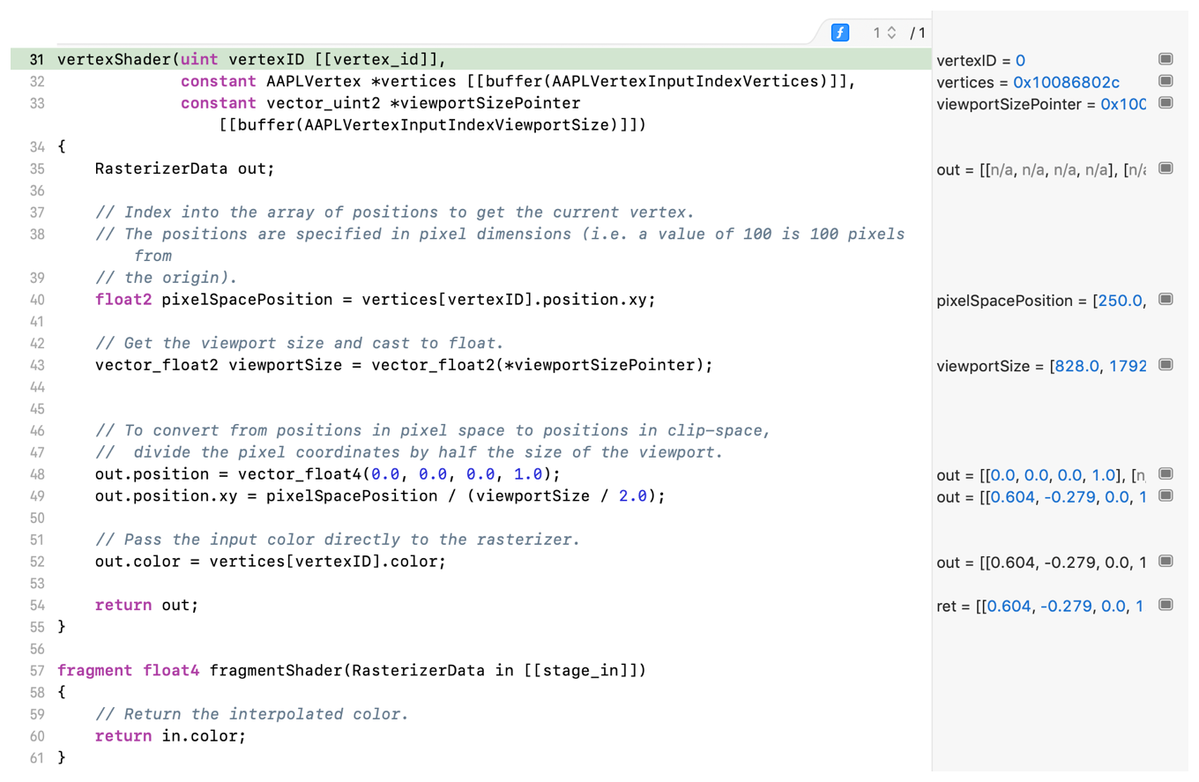Open the inspector icon for the ret value
The image size is (1199, 782).
coord(1165,605)
